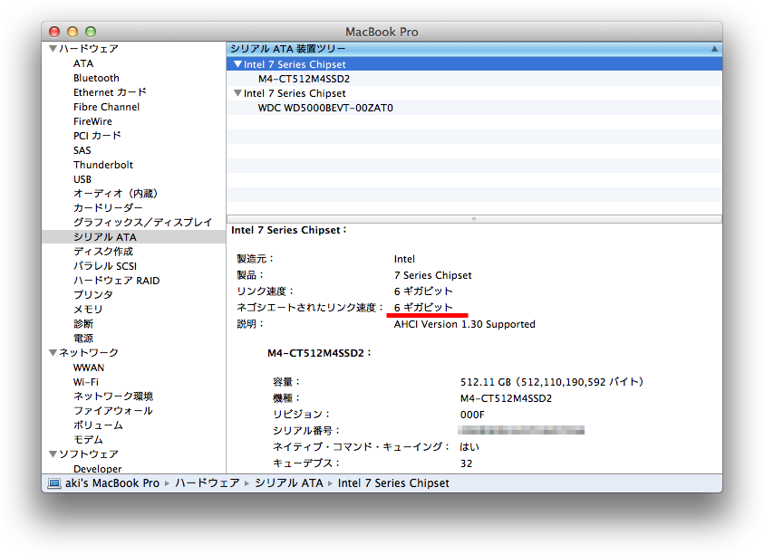This screenshot has width=764, height=554.
Task: Click the 機種 value M4-CT512M4SSD2
Action: 506,398
